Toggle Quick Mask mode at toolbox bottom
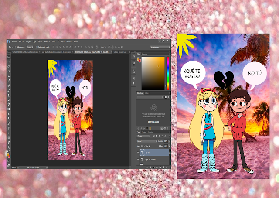The height and width of the screenshot is (198, 279). click(x=9, y=161)
